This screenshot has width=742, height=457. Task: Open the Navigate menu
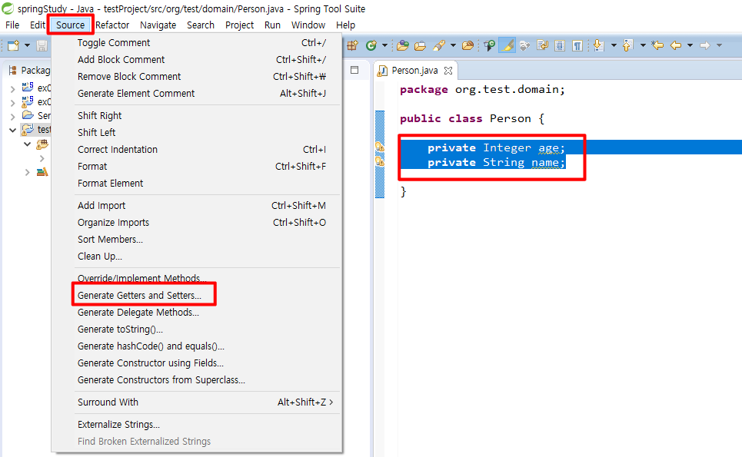tap(158, 25)
